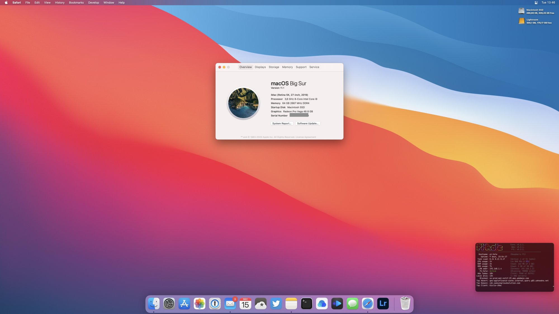Open the Calendar showing DEC 15

click(x=245, y=303)
